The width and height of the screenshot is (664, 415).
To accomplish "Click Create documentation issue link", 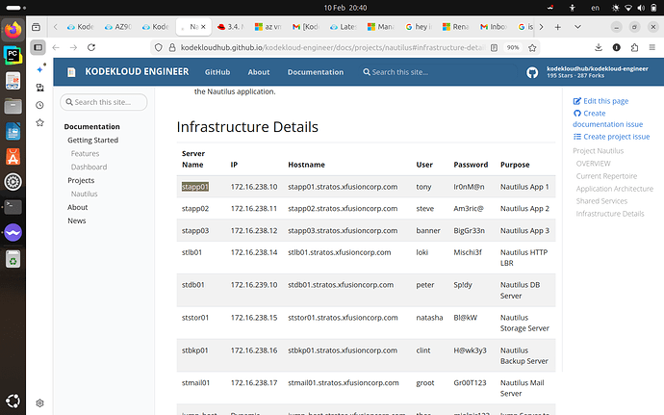I will (x=607, y=119).
